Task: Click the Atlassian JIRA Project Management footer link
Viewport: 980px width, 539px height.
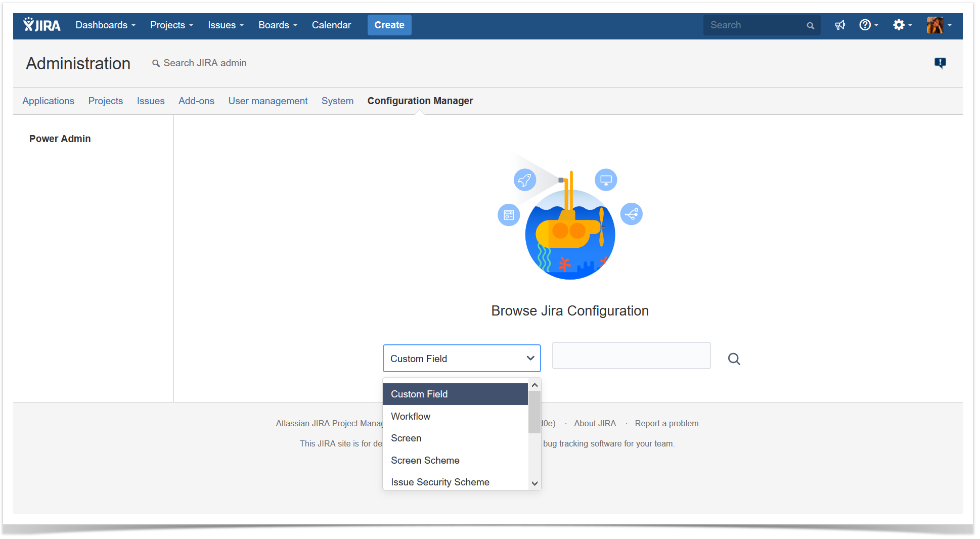Action: tap(329, 423)
